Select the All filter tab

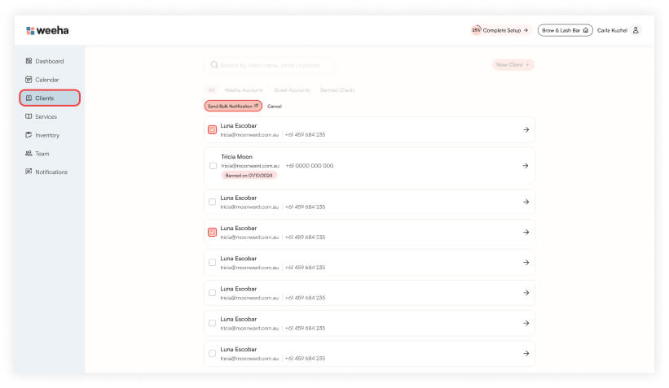(211, 89)
